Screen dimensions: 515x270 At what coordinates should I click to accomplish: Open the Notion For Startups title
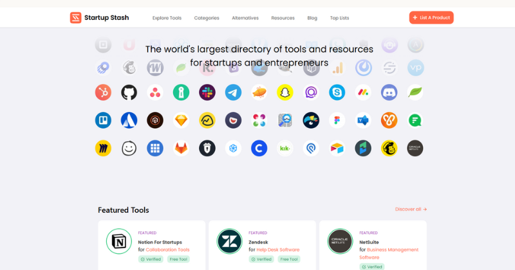(160, 242)
